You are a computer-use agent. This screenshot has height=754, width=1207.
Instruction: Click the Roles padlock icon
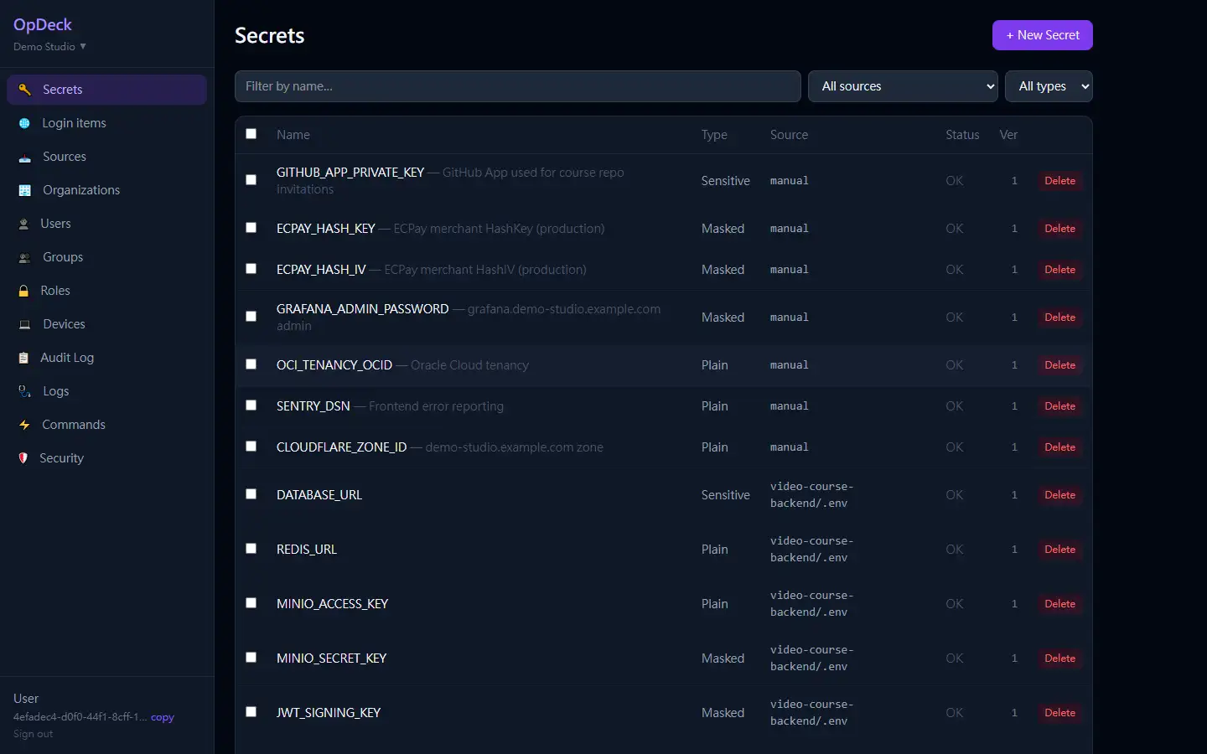coord(23,291)
